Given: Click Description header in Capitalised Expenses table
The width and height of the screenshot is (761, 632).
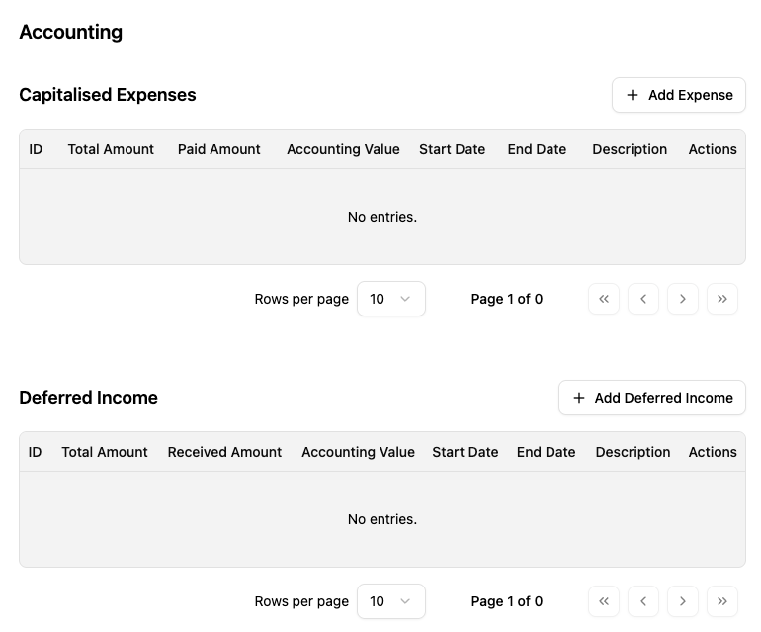Looking at the screenshot, I should click(630, 149).
